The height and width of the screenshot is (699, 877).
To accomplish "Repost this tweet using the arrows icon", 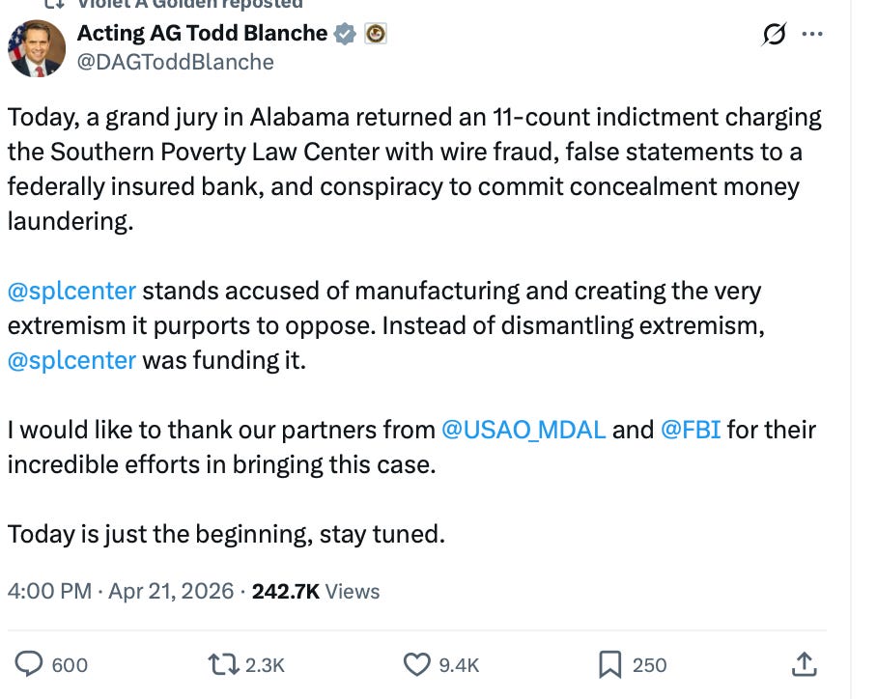I will click(x=224, y=664).
